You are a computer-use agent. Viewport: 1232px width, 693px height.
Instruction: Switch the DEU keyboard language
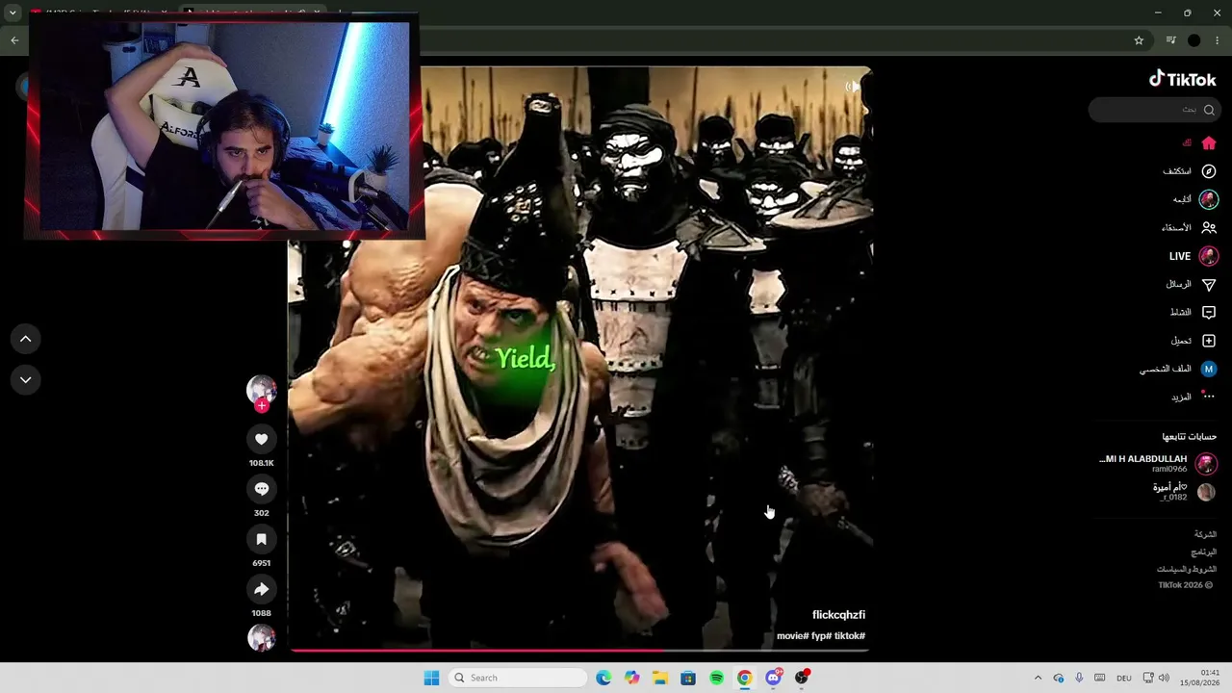[1123, 678]
